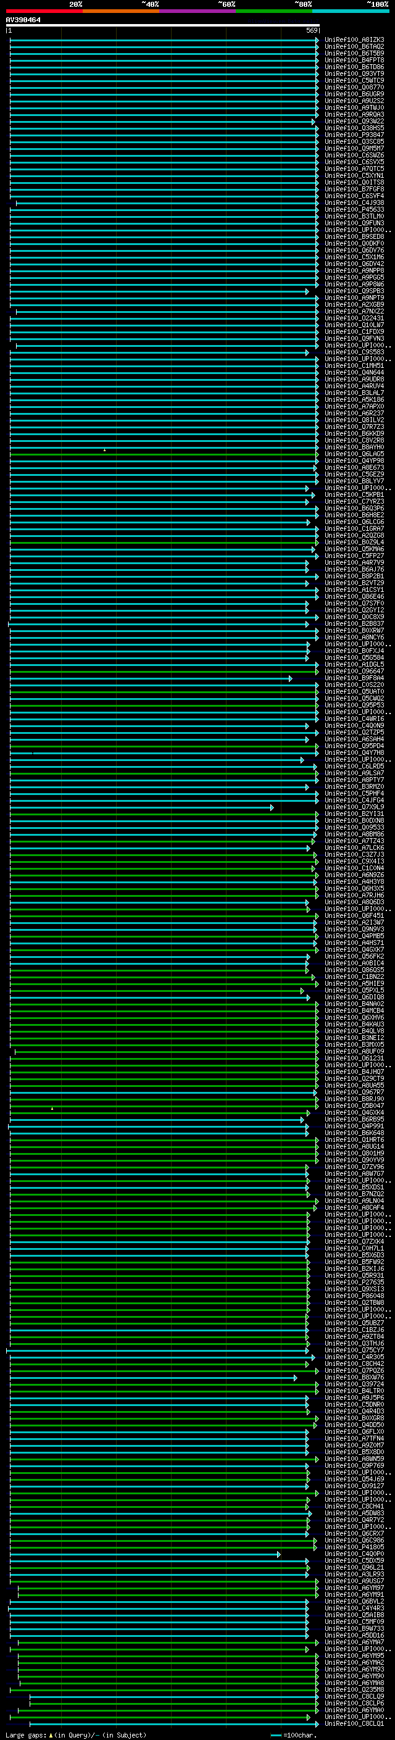Open hit UniRef100_A8IZK3
Image resolution: width=395 pixels, height=1740 pixels.
[354, 40]
